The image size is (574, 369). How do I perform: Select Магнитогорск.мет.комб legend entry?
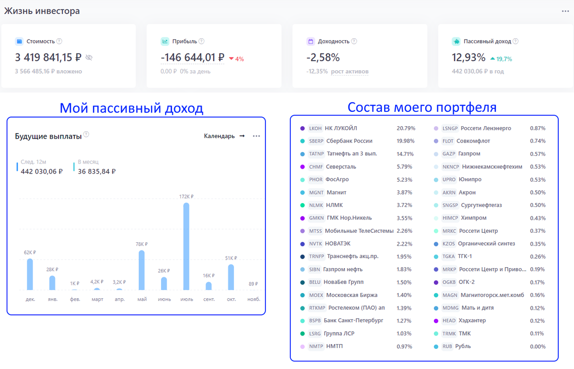493,295
